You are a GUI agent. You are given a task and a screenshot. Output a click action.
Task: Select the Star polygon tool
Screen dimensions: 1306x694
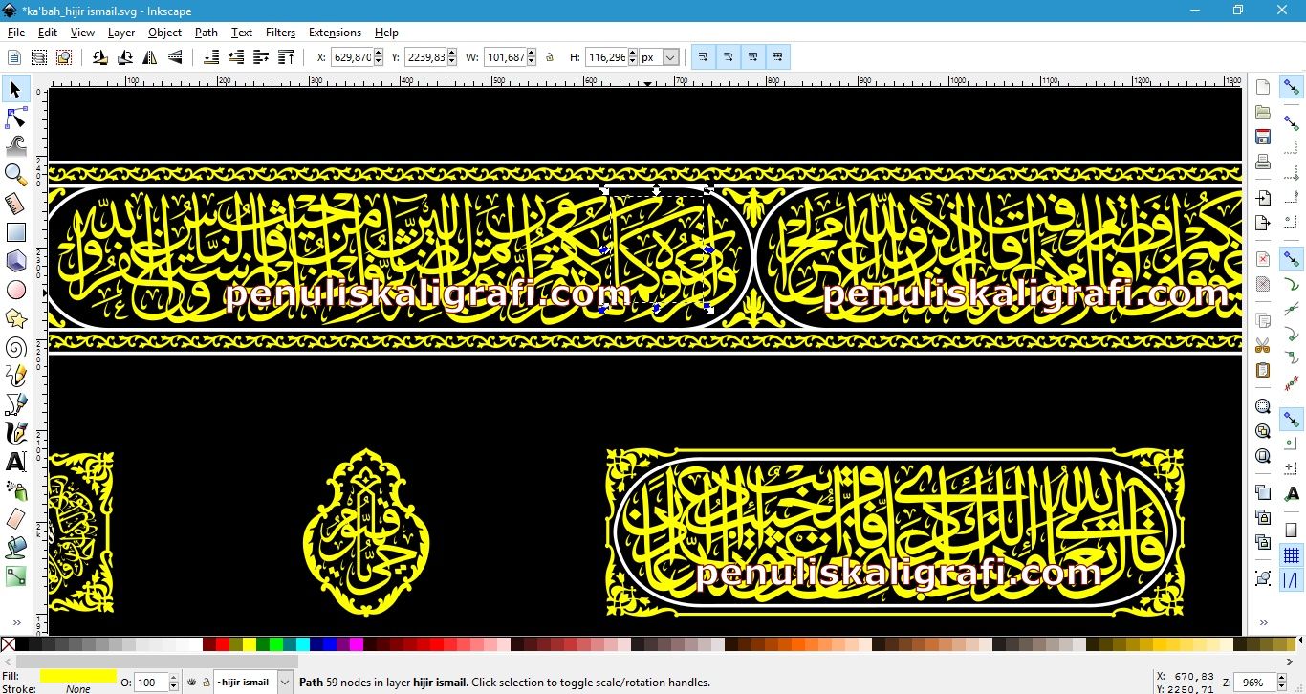click(15, 318)
